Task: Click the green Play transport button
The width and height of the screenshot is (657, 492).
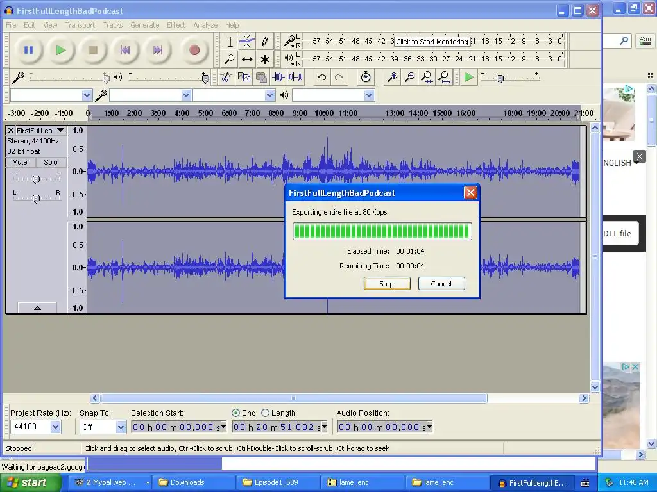Action: [61, 50]
